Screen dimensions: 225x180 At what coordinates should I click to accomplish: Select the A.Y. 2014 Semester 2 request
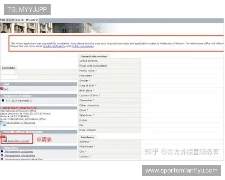click(19, 100)
